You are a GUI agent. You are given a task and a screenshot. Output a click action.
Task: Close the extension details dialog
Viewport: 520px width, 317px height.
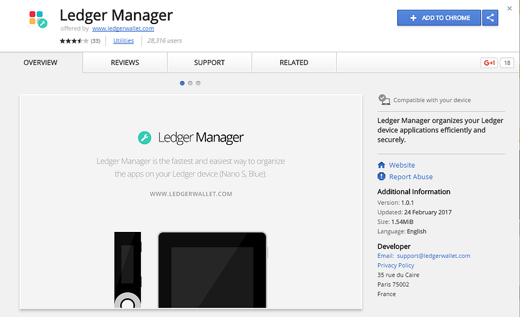click(x=510, y=8)
